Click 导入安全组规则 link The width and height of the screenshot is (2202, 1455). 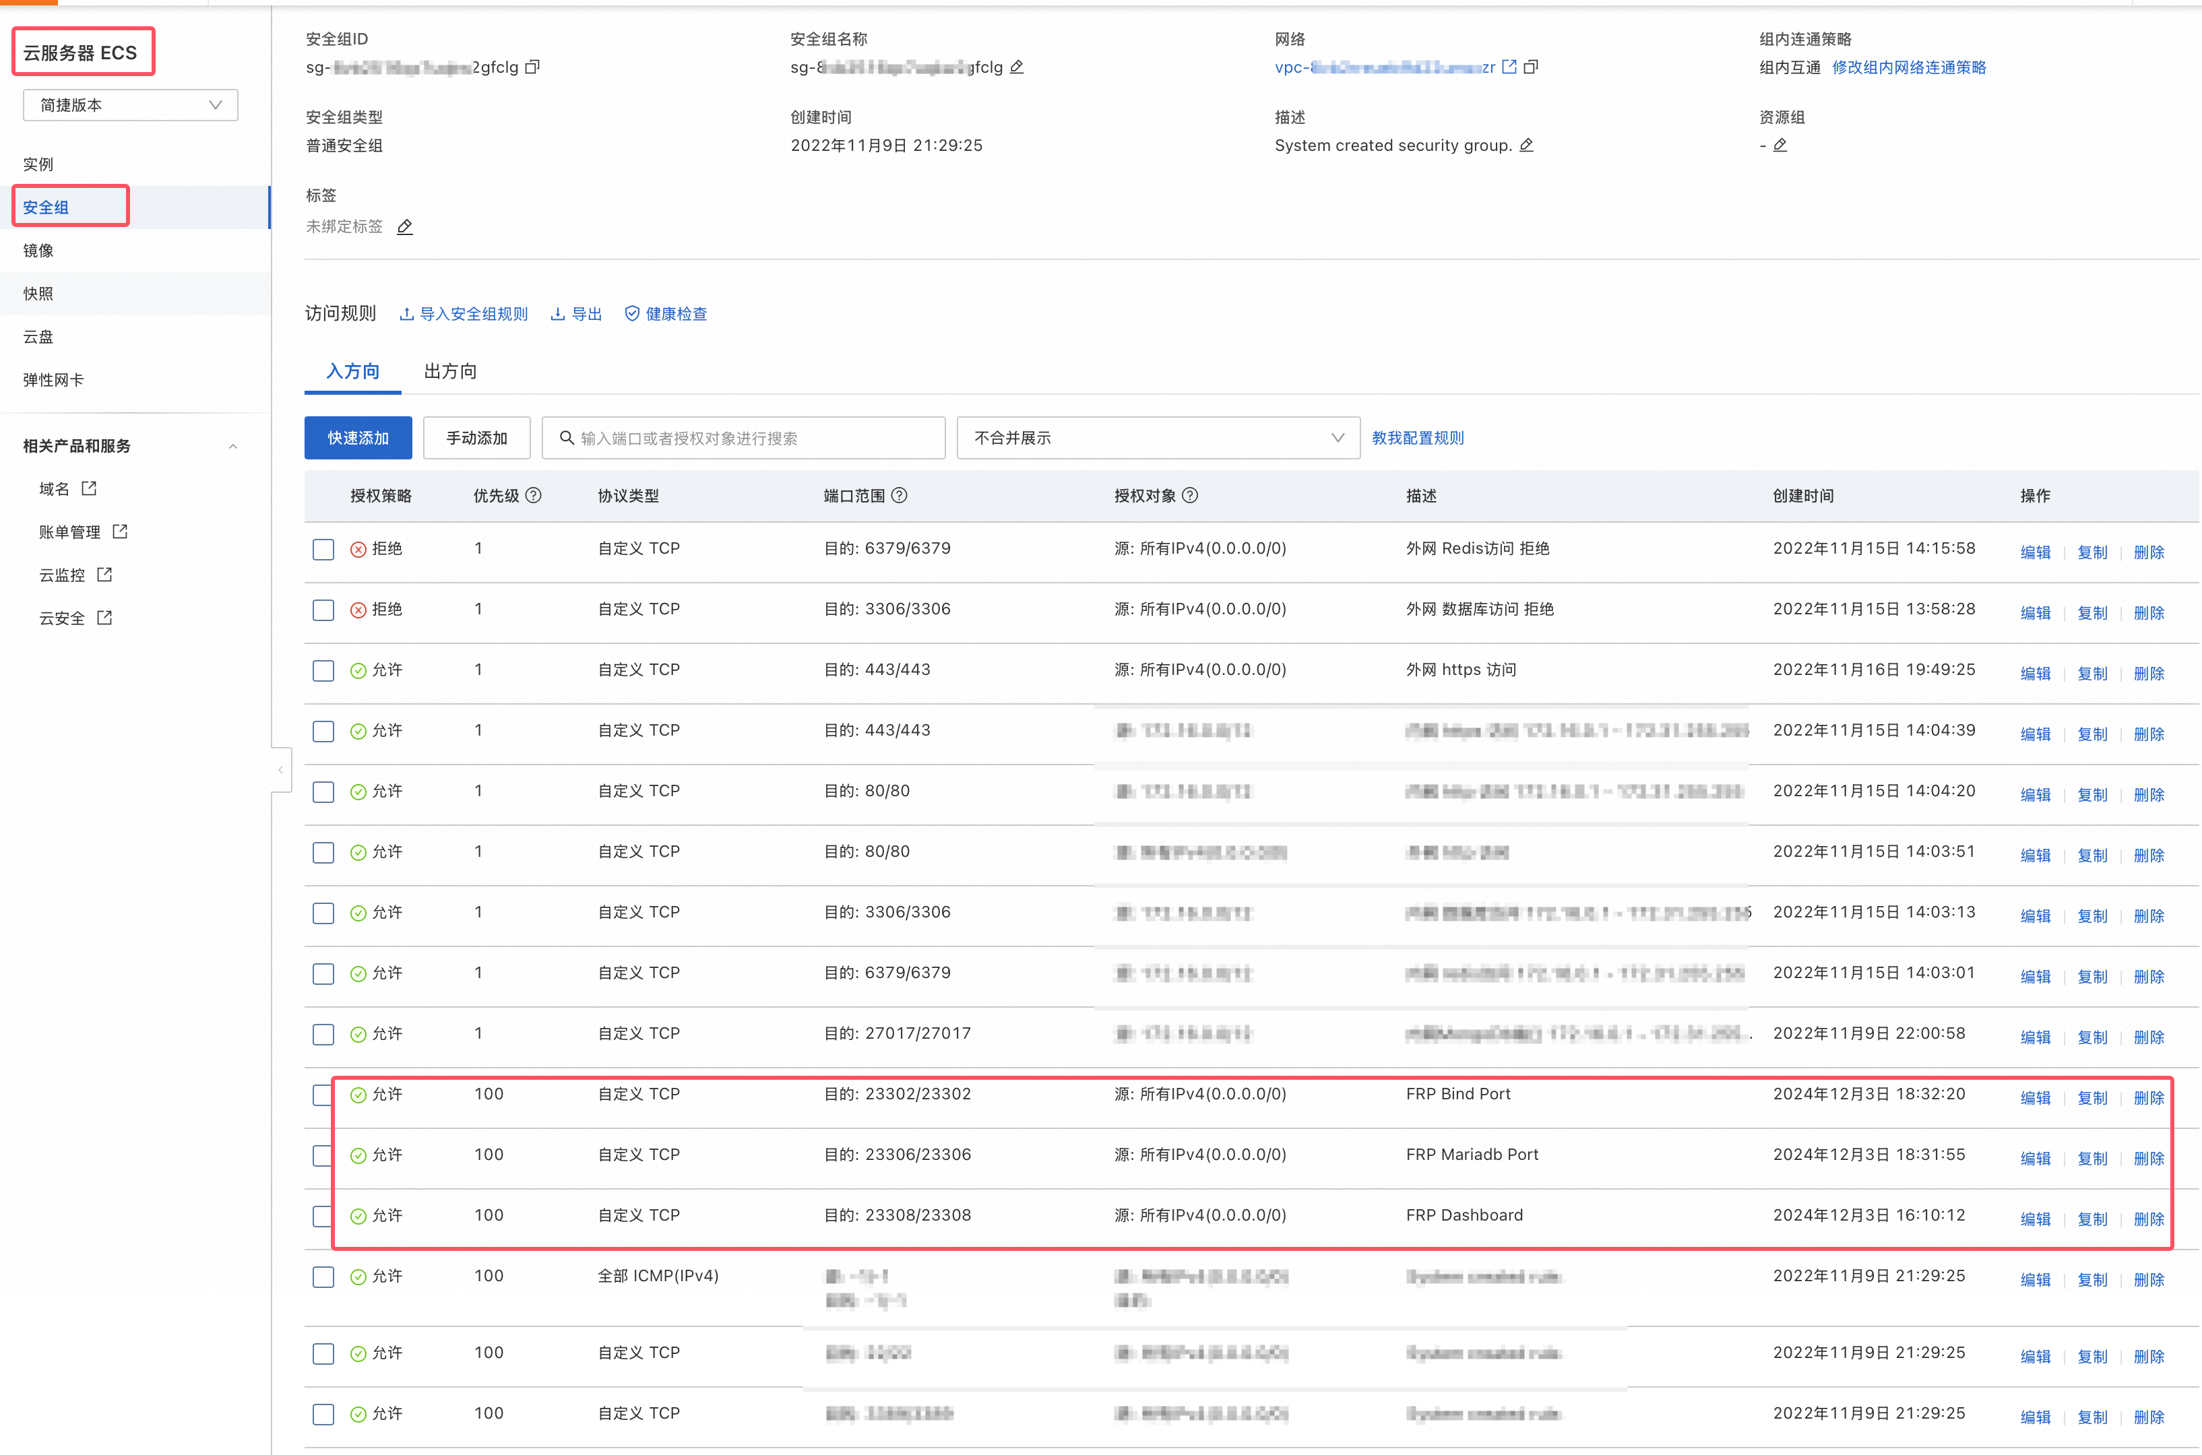(464, 314)
